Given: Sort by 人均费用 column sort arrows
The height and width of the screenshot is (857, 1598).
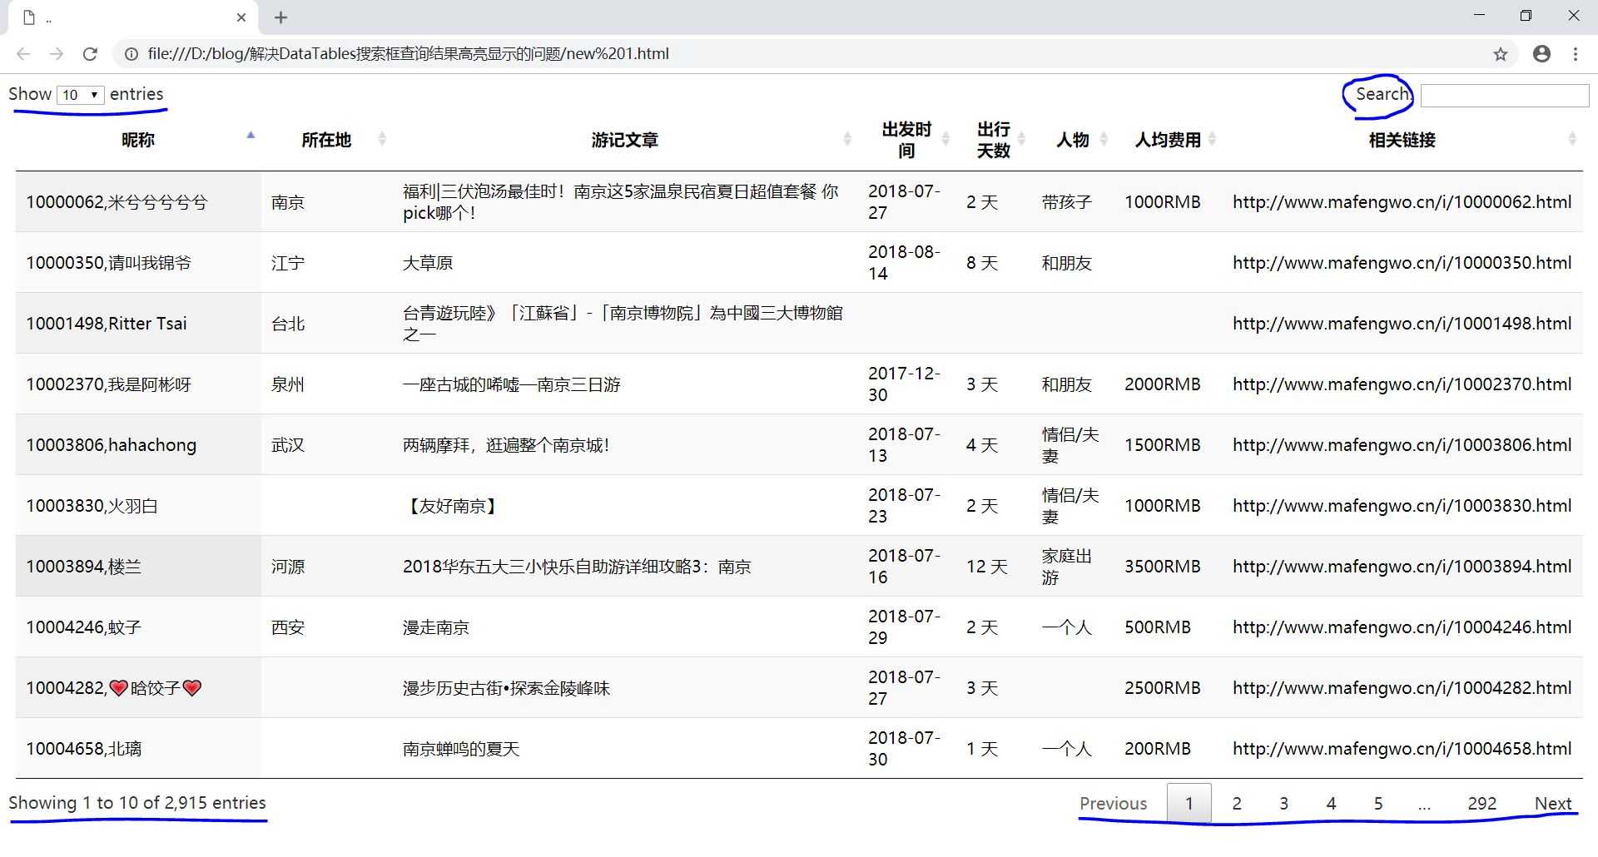Looking at the screenshot, I should (x=1212, y=139).
